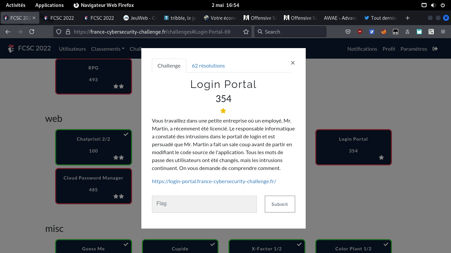Click the orange extension icon in toolbar

pyautogui.click(x=384, y=32)
